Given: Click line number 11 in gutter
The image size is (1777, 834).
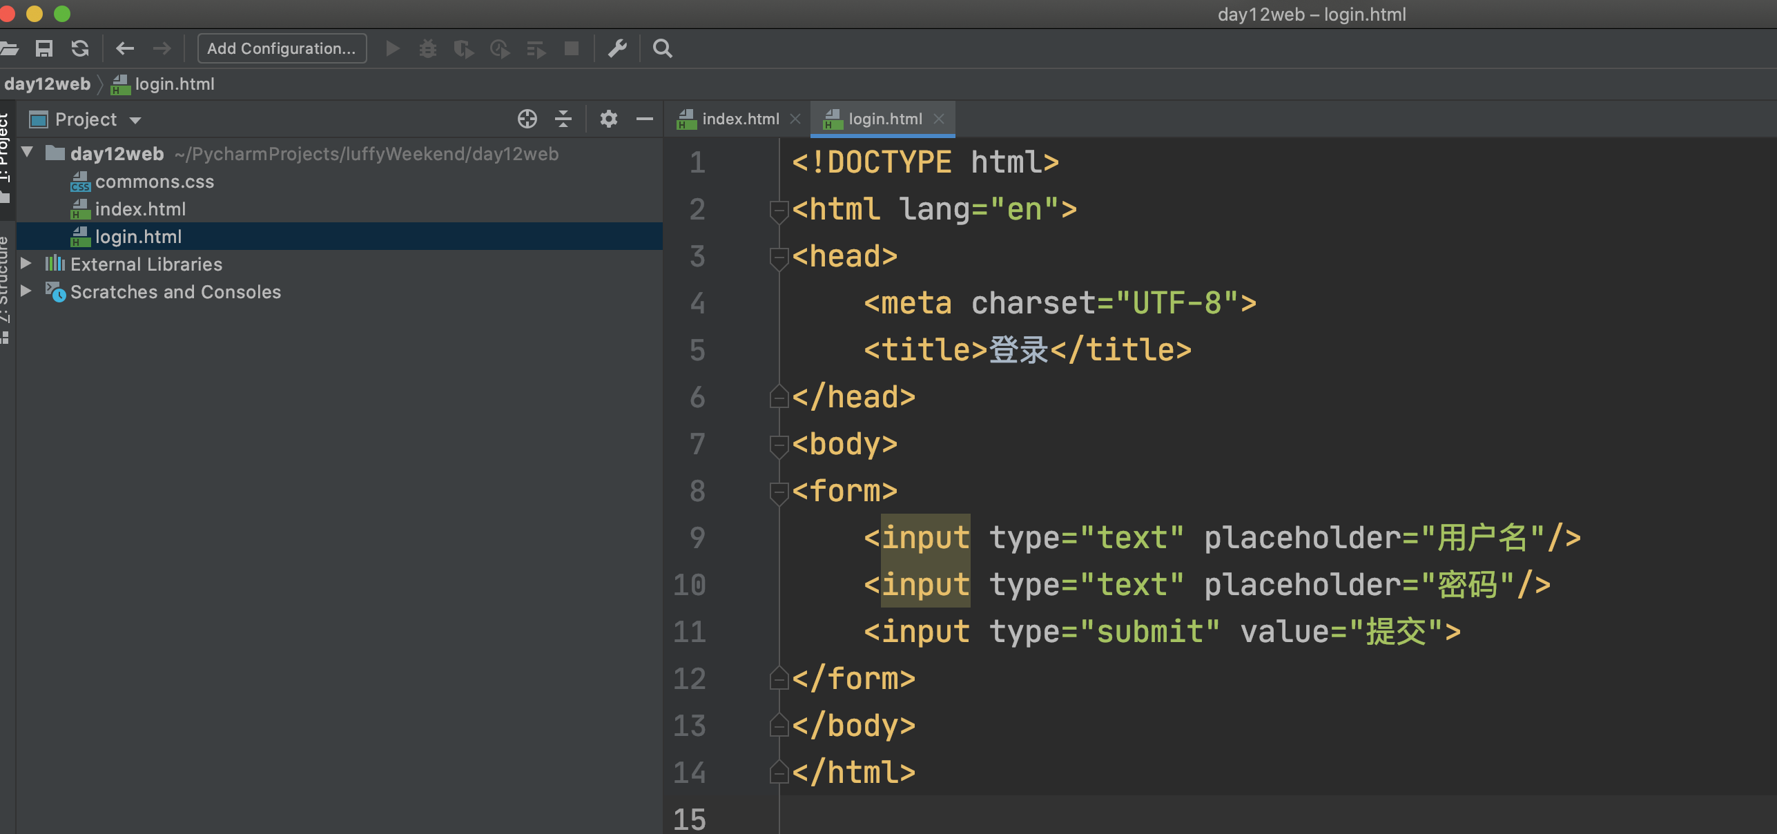Looking at the screenshot, I should click(689, 632).
